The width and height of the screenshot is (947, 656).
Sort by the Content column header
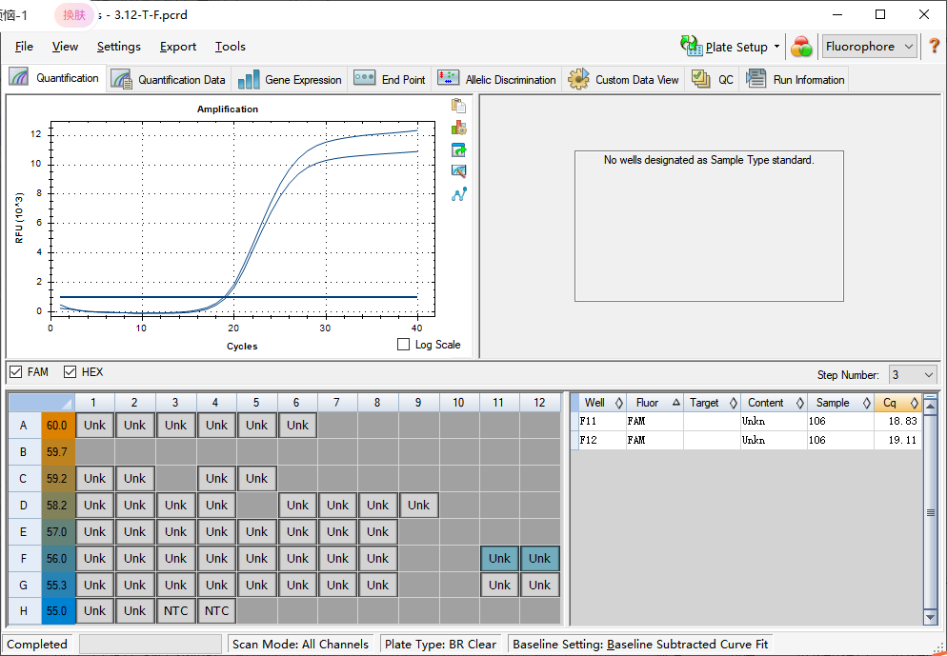pyautogui.click(x=774, y=403)
